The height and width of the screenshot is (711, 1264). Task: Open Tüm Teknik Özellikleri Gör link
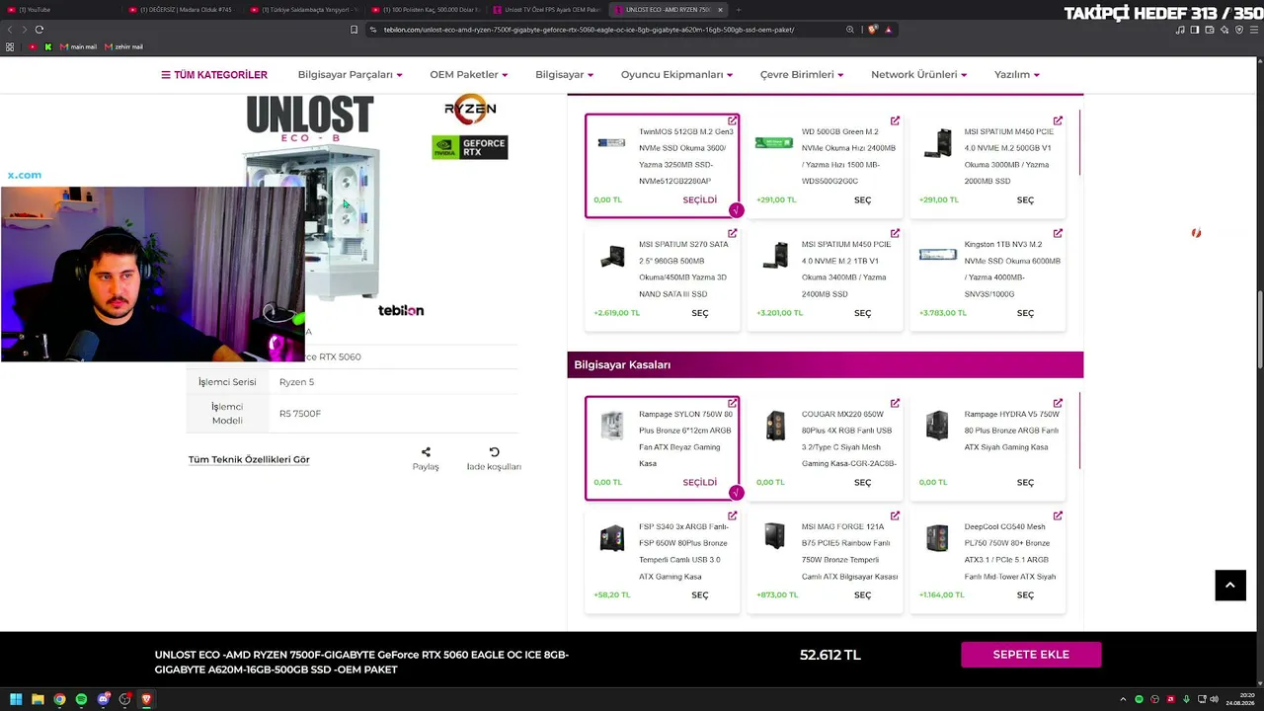point(249,459)
